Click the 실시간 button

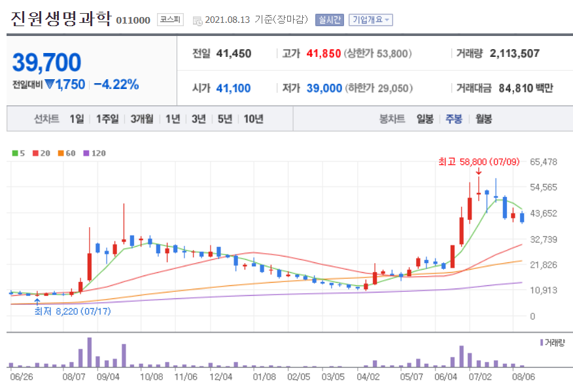(329, 20)
